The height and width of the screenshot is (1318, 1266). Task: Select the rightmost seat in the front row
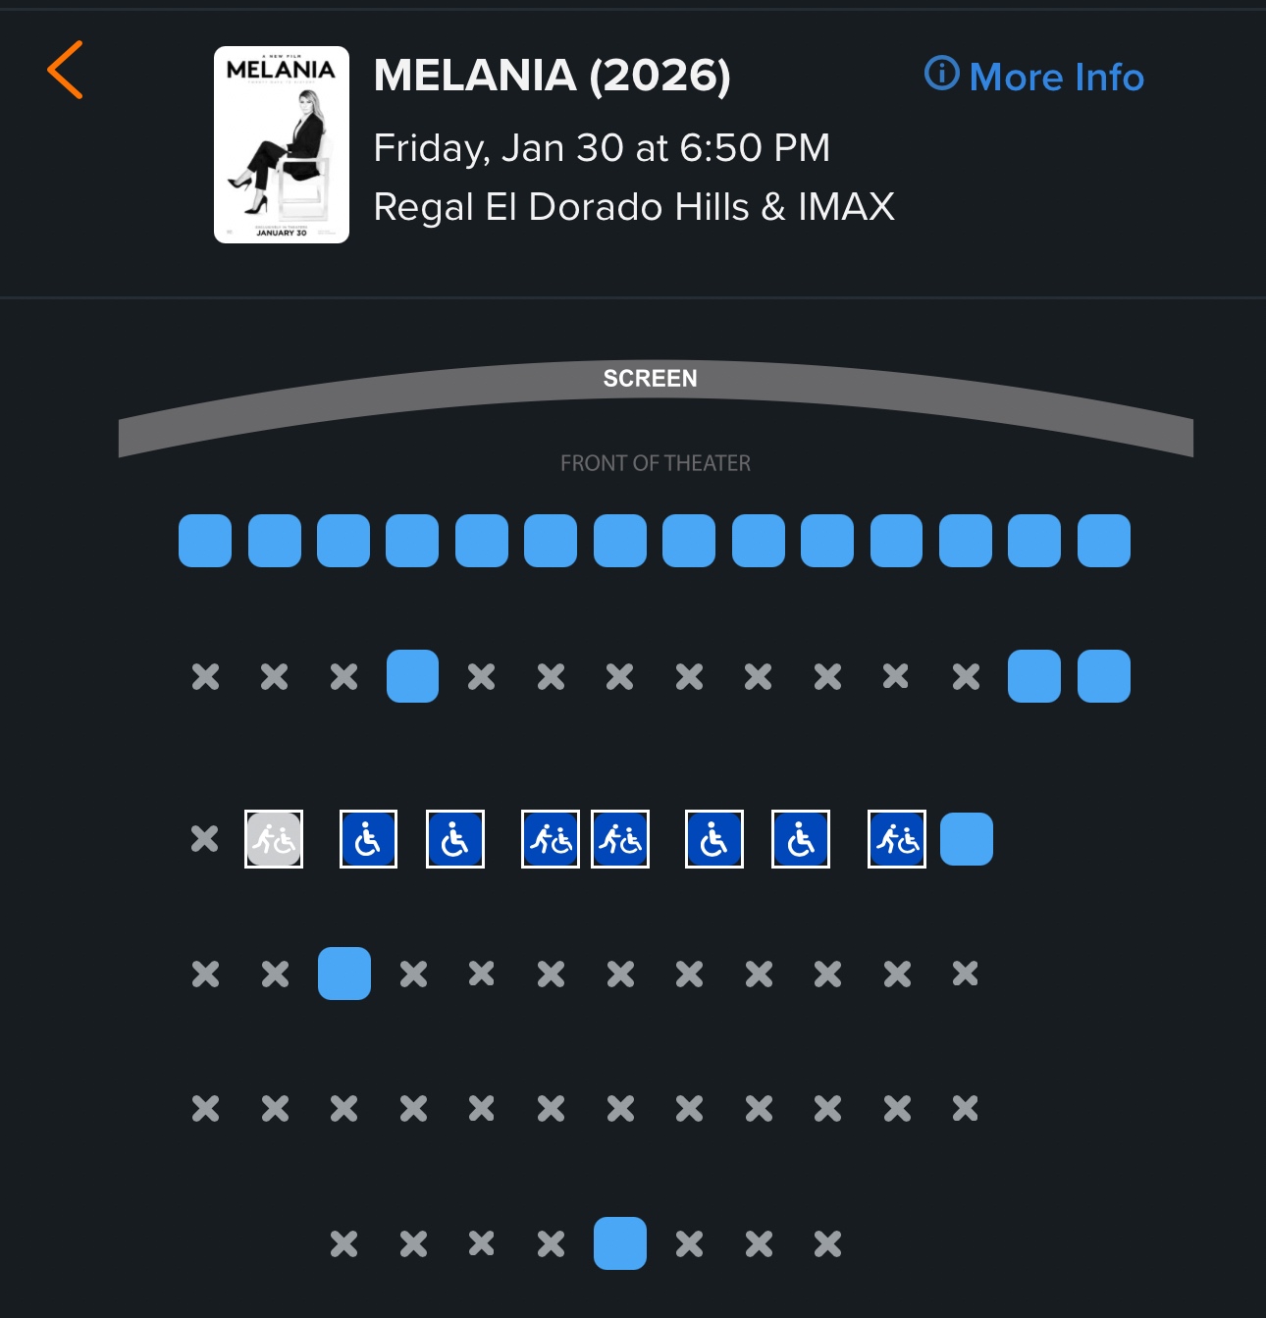click(x=1104, y=541)
